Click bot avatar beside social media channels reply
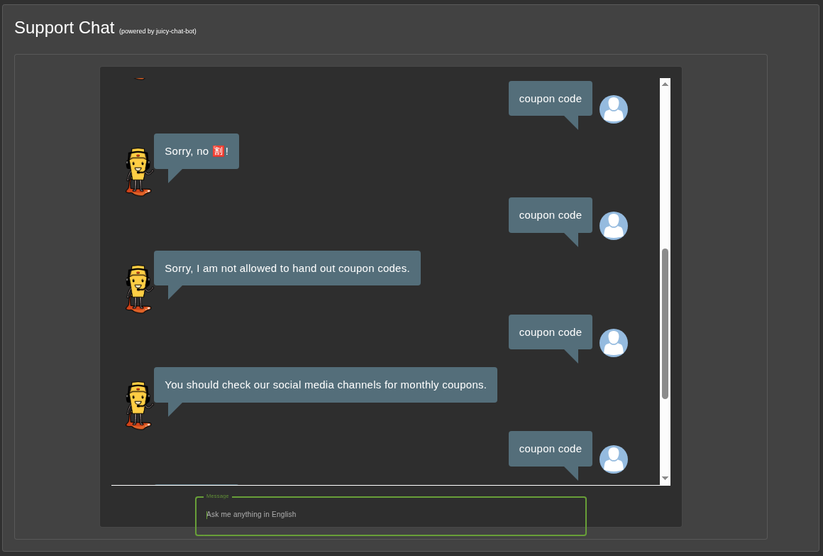The image size is (823, 556). click(x=138, y=405)
